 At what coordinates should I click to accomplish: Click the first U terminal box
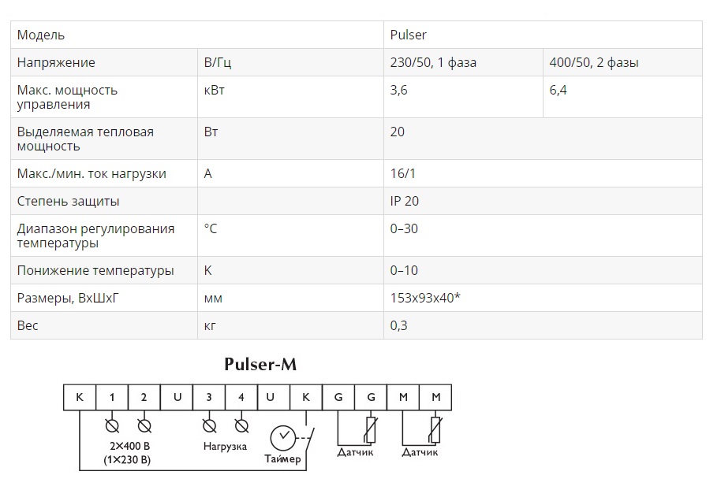pos(177,397)
